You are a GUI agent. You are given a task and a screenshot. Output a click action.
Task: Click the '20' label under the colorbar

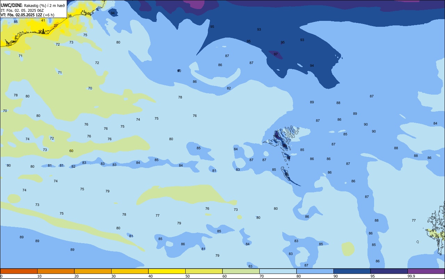coord(76,276)
